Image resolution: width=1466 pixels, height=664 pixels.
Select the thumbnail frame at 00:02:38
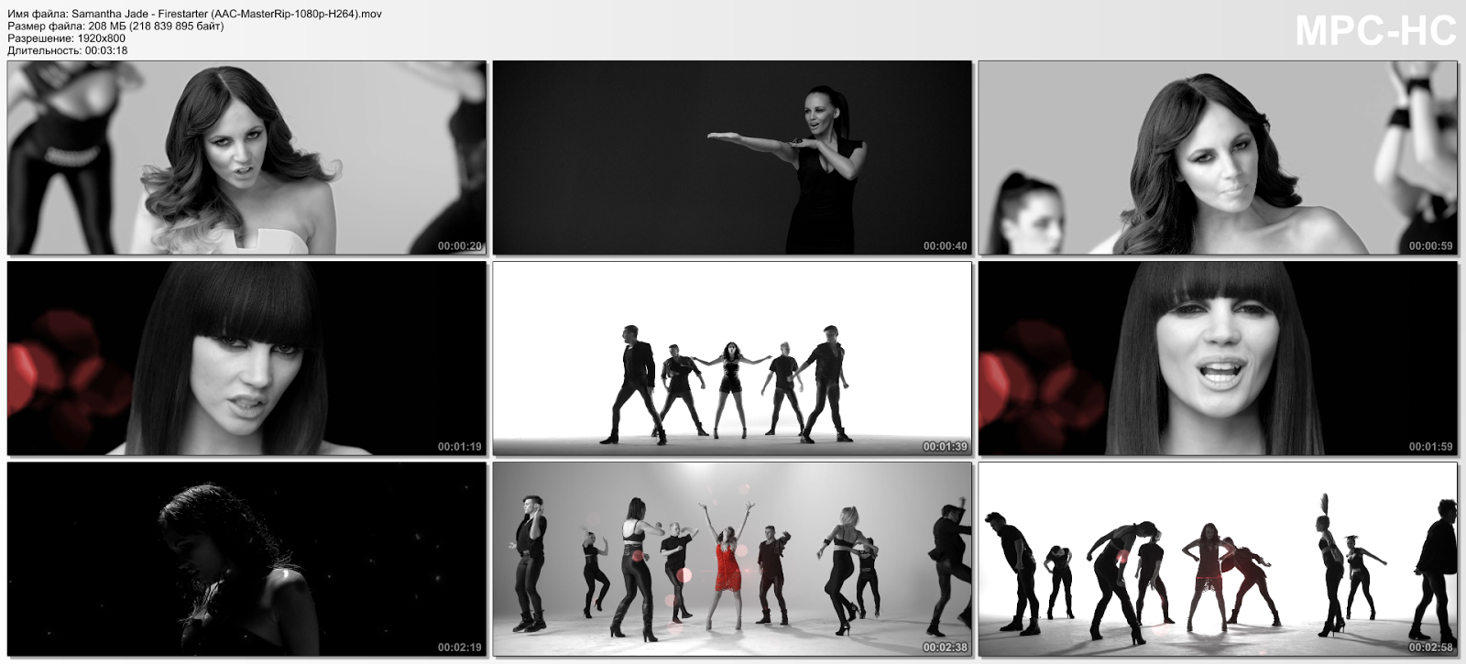pos(732,559)
